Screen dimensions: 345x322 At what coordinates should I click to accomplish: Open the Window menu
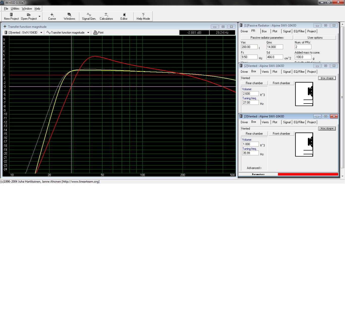[27, 9]
